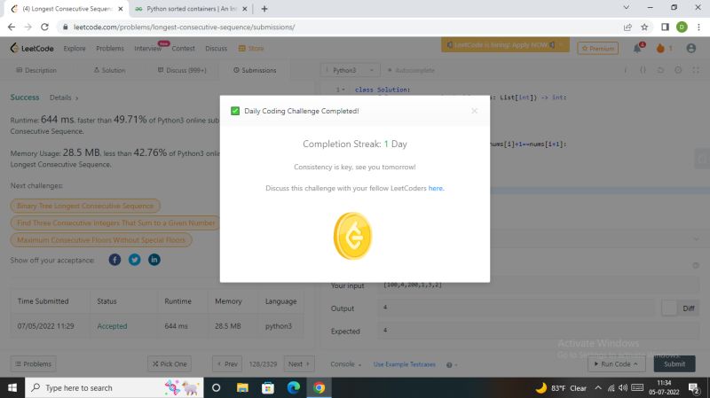Bookmark this page star icon
The image size is (710, 398).
point(644,27)
